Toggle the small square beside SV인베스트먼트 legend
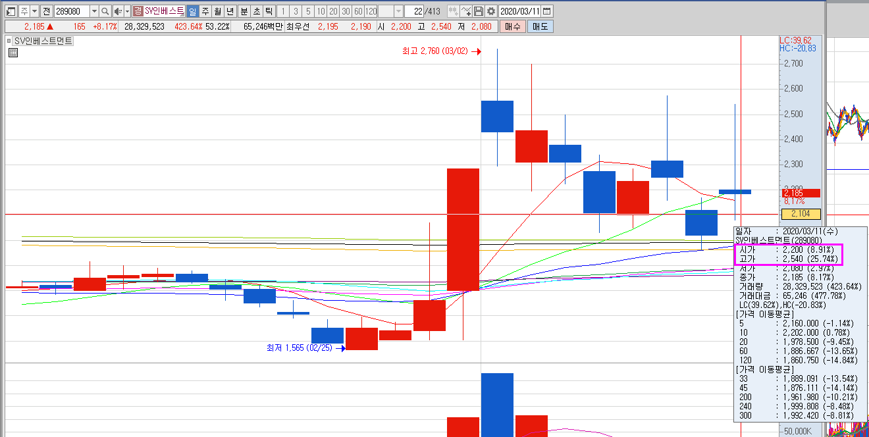This screenshot has height=437, width=869. (x=9, y=41)
